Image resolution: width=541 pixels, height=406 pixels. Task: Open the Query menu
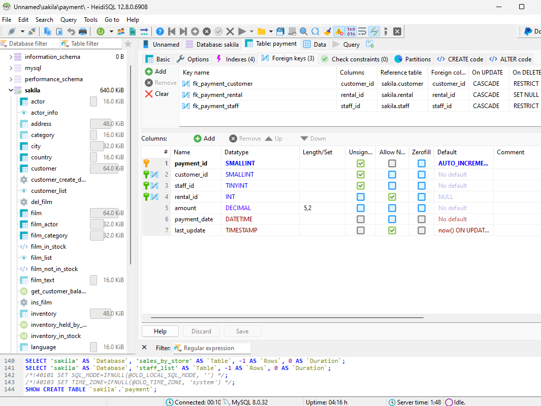coord(68,20)
